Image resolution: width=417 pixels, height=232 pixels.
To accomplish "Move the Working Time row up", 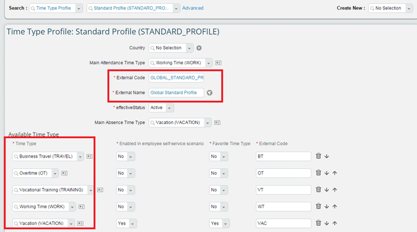I will tap(335, 207).
